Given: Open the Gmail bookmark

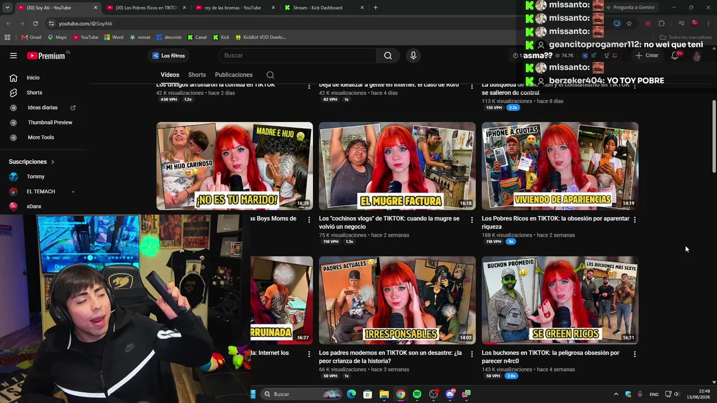Looking at the screenshot, I should pos(31,38).
